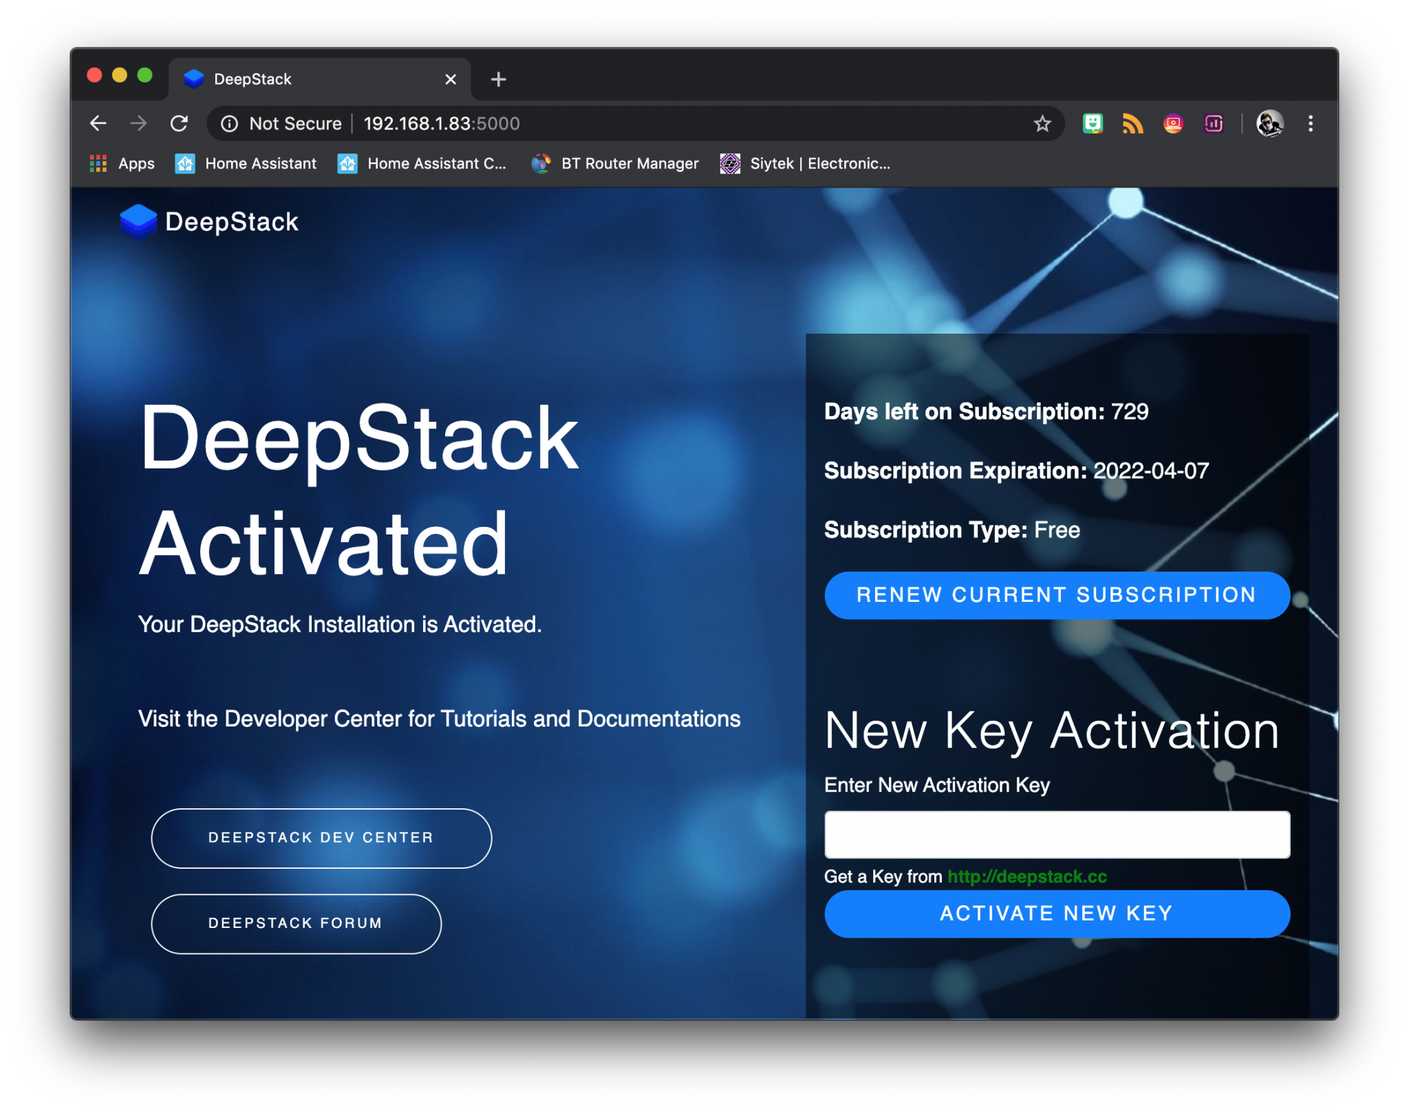This screenshot has height=1113, width=1409.
Task: Bookmark the page using the star icon
Action: pos(1042,124)
